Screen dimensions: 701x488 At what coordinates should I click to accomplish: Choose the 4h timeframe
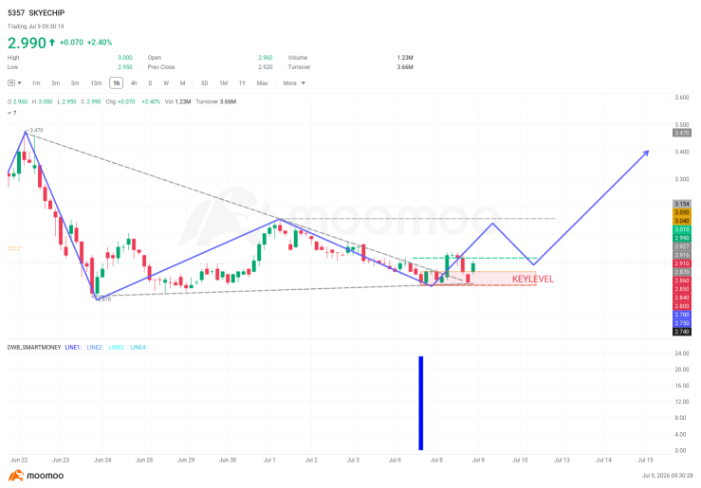pos(134,83)
